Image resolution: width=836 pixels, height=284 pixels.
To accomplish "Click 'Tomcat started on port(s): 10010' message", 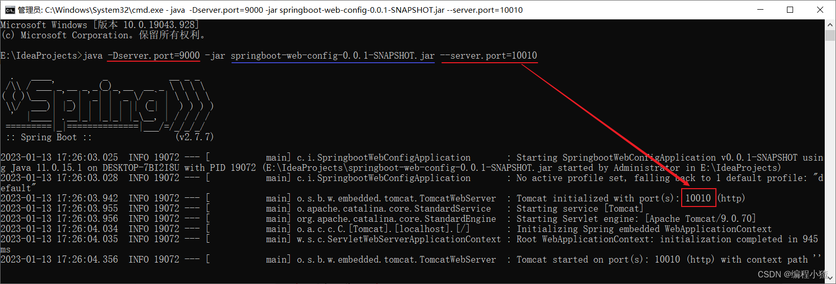I will coord(598,260).
